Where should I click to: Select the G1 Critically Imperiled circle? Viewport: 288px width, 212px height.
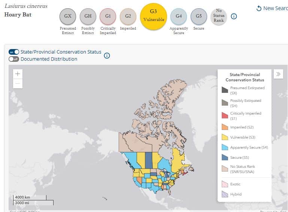pos(108,16)
